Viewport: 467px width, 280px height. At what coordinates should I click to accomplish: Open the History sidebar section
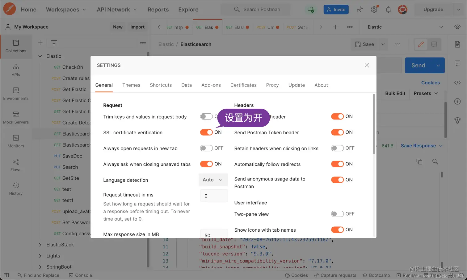16,189
